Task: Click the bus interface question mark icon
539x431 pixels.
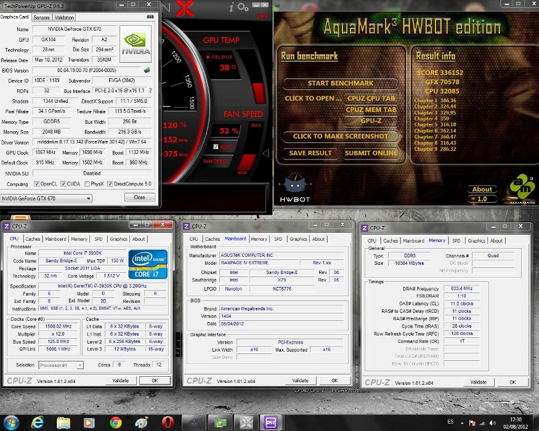Action: 150,91
